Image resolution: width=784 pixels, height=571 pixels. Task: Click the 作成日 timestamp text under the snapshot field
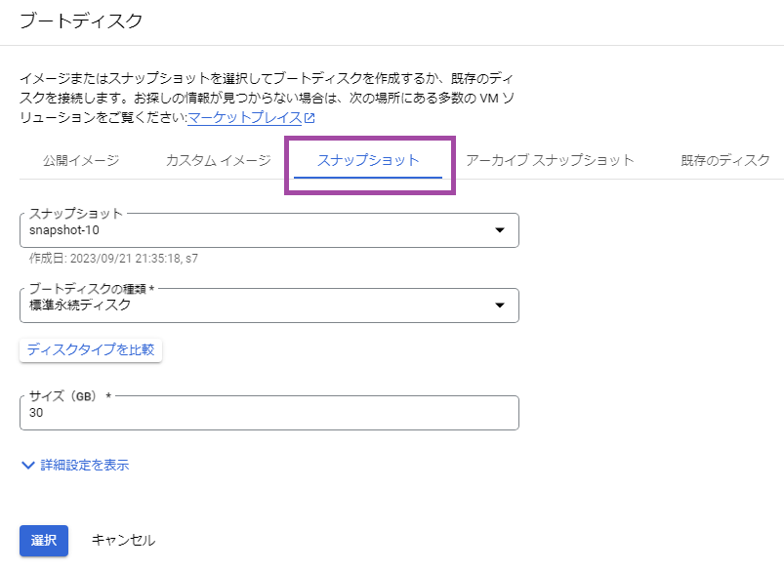[113, 259]
